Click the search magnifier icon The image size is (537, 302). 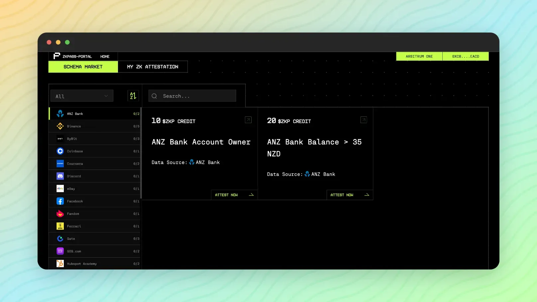[154, 96]
